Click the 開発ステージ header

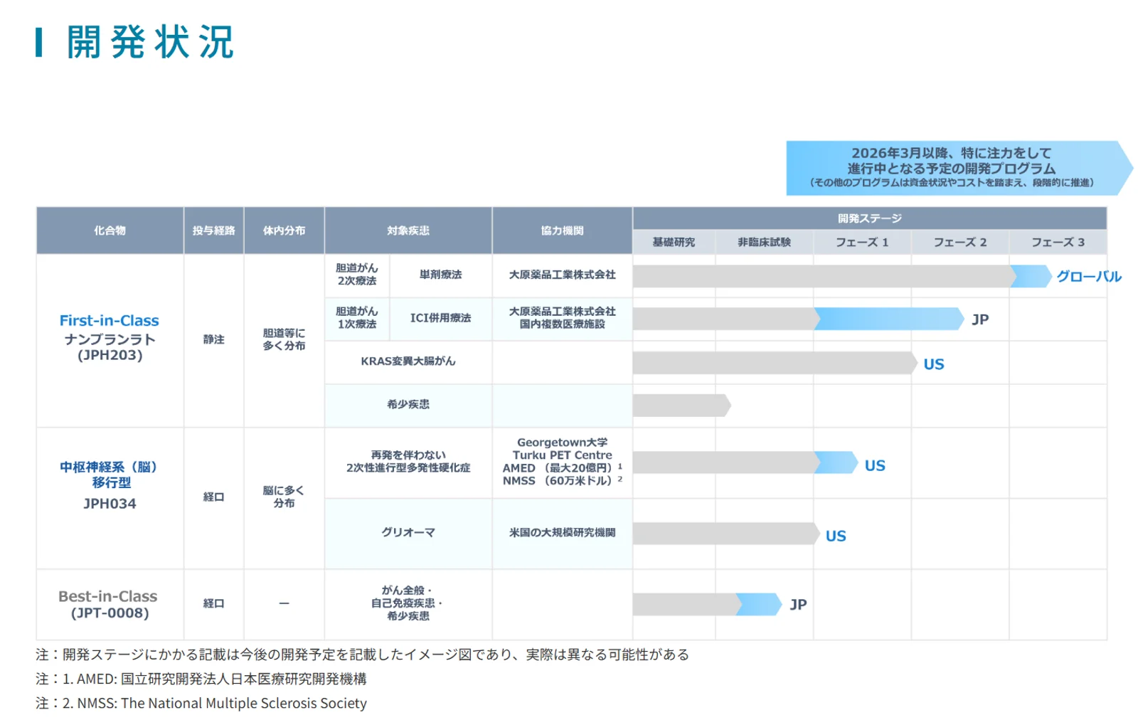[x=869, y=218]
